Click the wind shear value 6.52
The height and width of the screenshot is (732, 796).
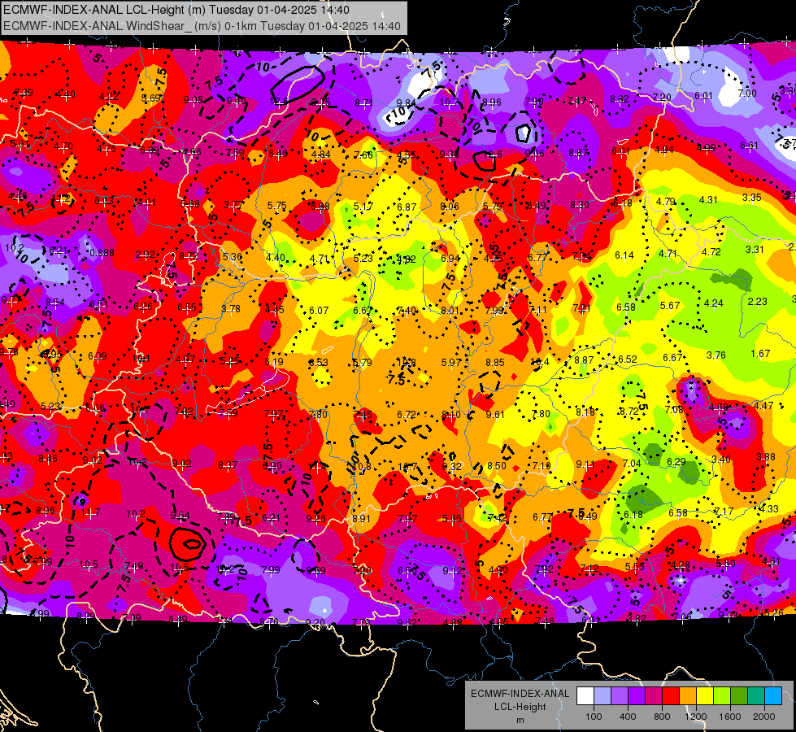click(628, 359)
